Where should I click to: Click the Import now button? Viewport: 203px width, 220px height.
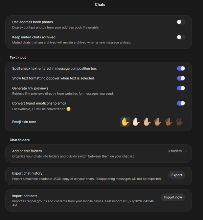click(173, 197)
